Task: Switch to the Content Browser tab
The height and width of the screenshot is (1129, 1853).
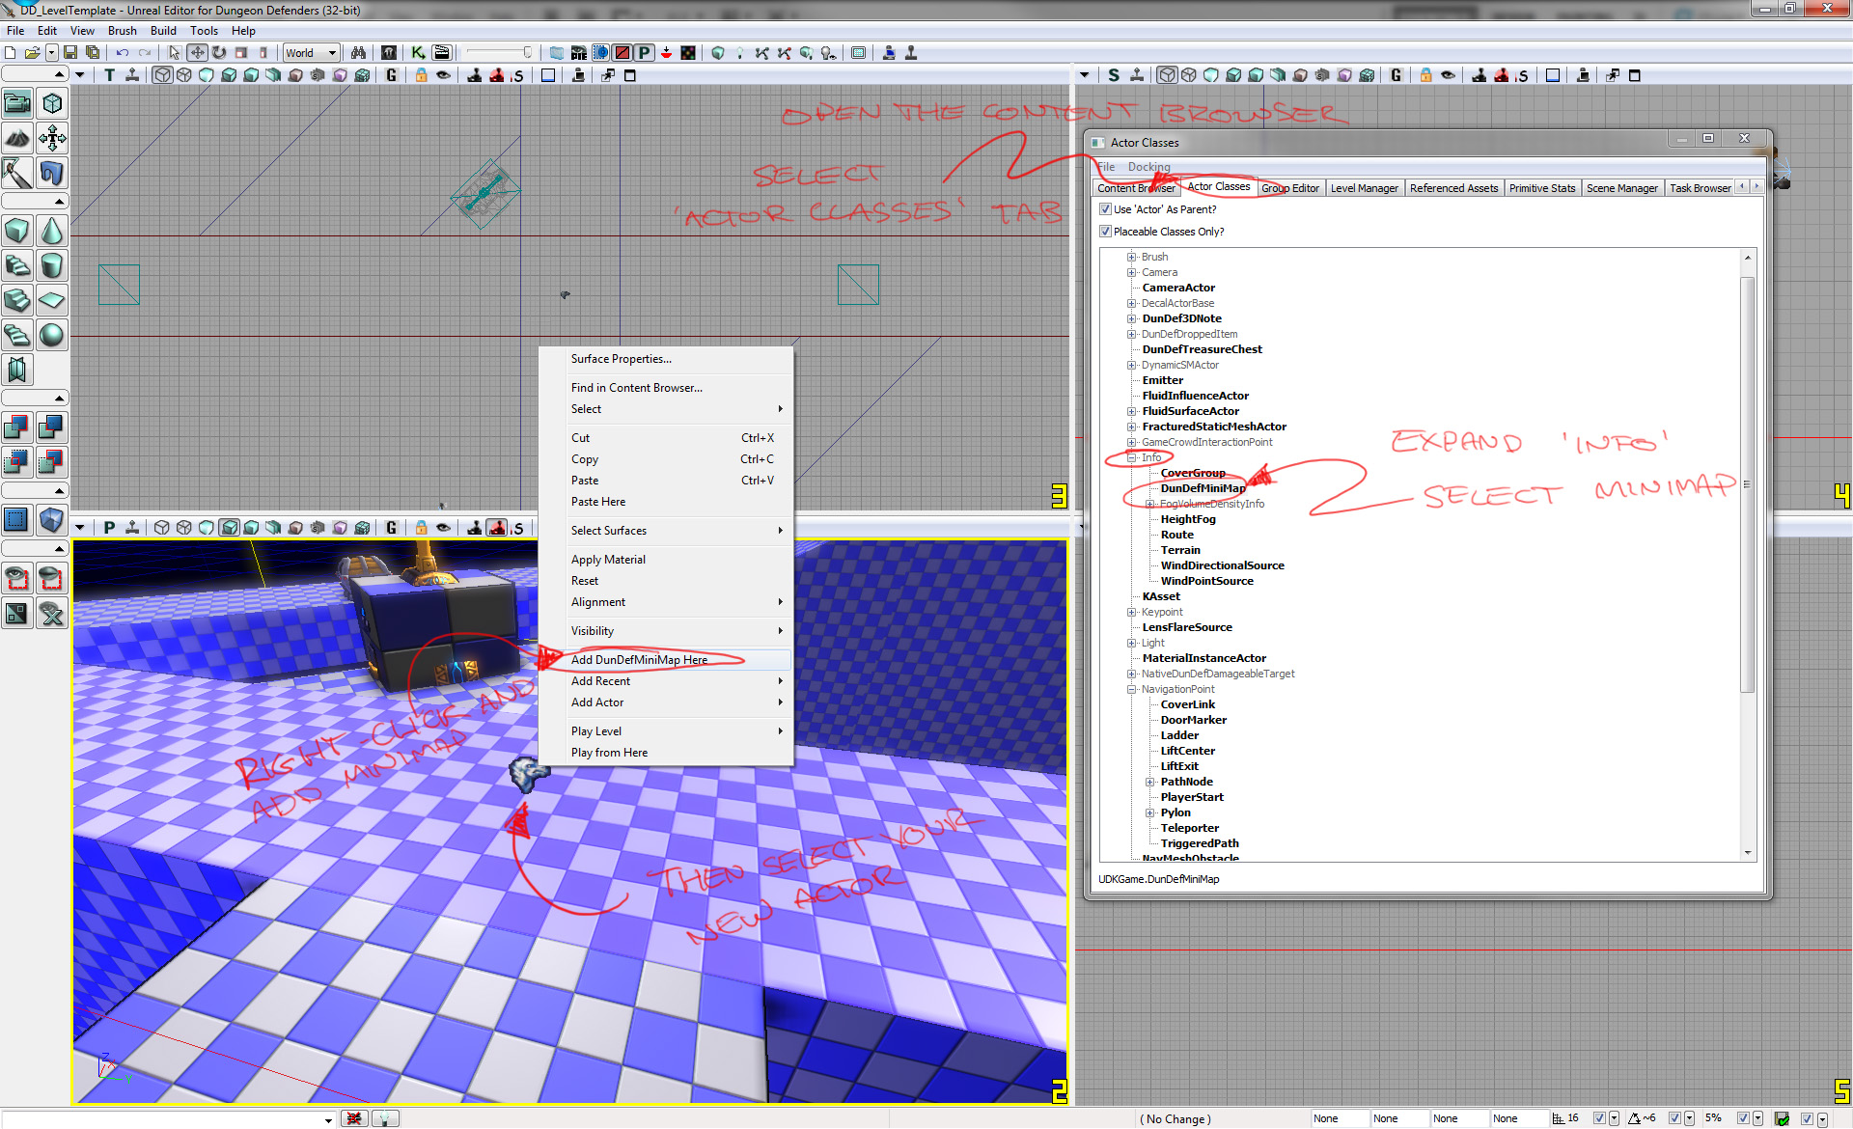Action: [x=1136, y=188]
